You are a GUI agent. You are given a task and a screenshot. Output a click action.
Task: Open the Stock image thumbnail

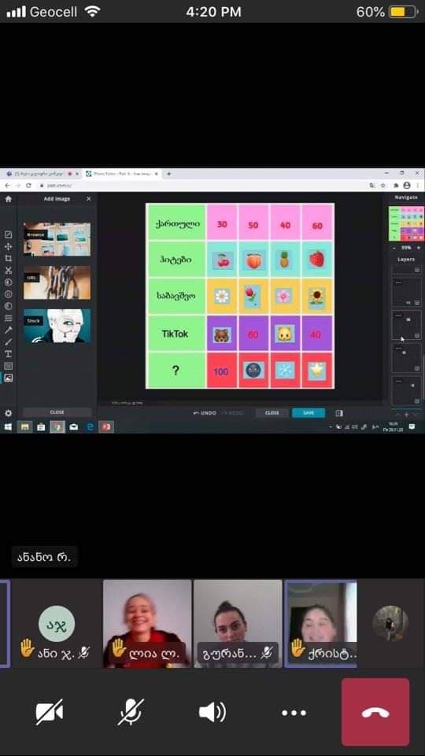pos(57,326)
